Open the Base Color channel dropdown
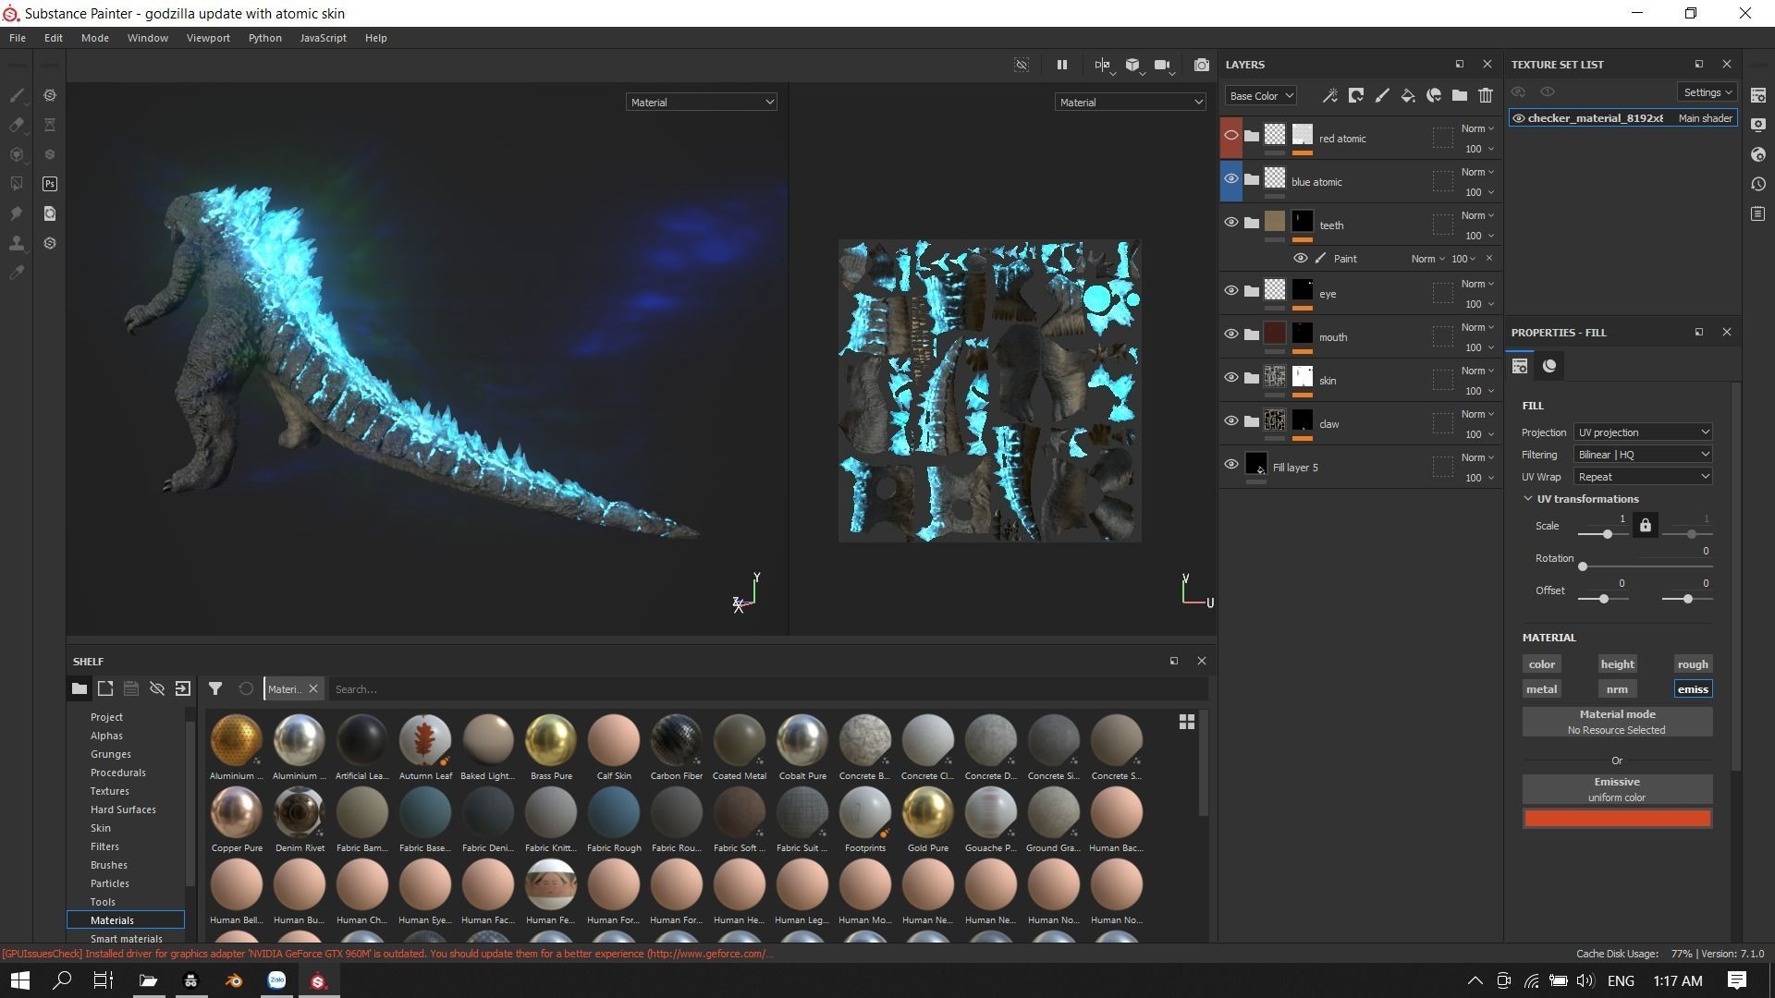Viewport: 1775px width, 998px height. coord(1260,95)
